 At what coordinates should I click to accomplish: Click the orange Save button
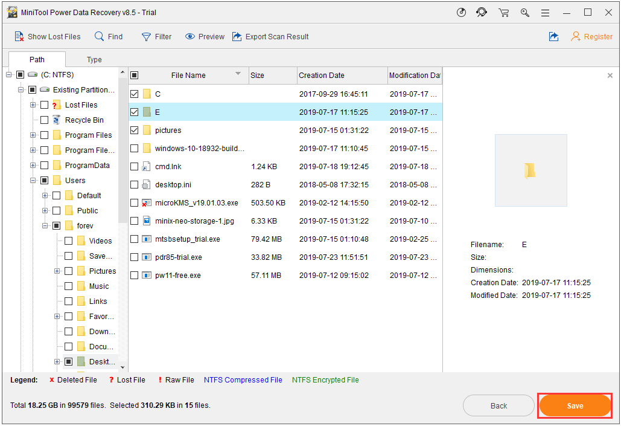click(575, 406)
